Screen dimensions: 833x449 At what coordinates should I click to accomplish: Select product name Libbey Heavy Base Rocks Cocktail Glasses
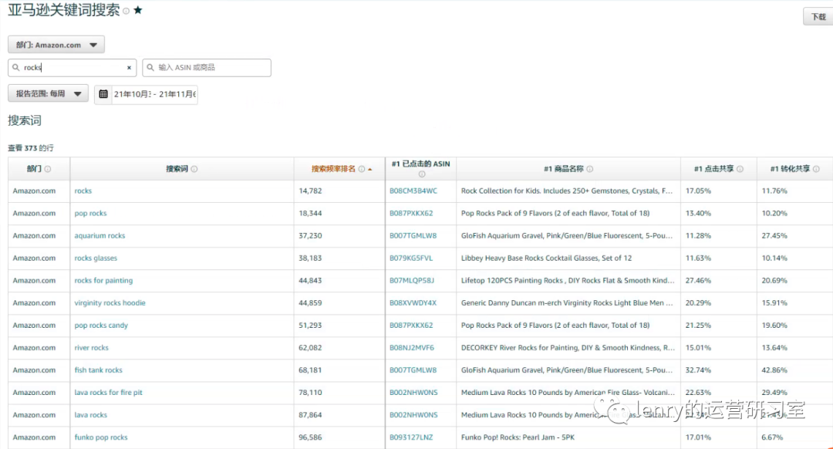[546, 258]
